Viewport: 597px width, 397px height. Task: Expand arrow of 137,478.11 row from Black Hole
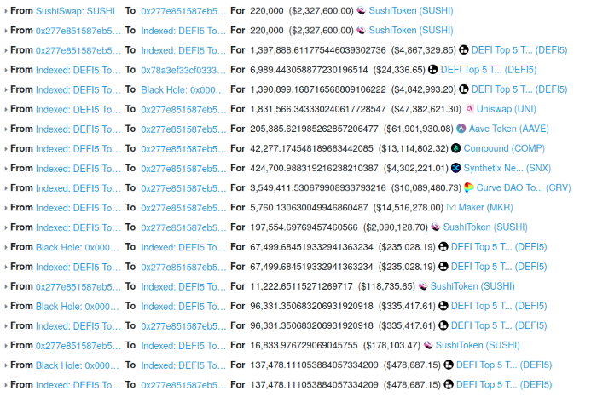click(5, 365)
